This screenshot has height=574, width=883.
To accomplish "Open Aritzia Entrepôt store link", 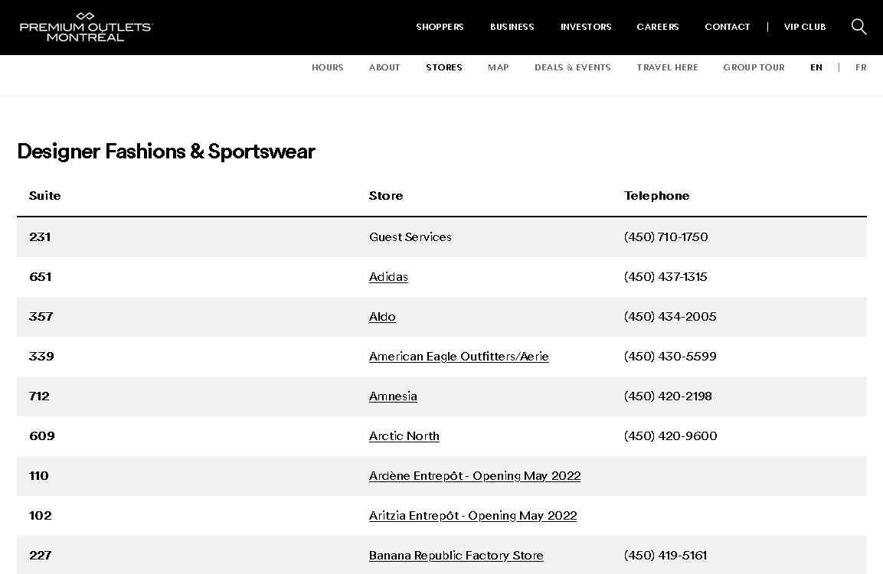I will pyautogui.click(x=473, y=516).
